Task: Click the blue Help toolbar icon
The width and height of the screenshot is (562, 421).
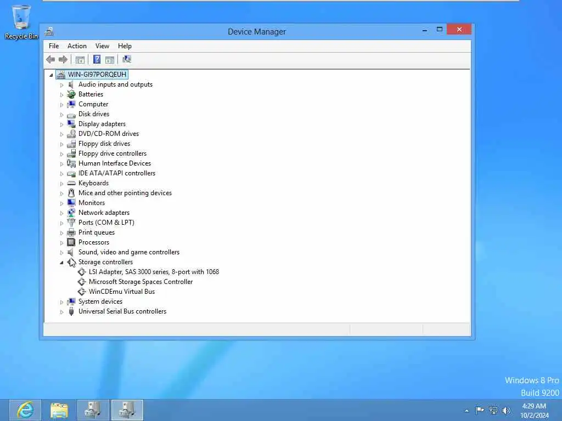Action: [x=97, y=59]
